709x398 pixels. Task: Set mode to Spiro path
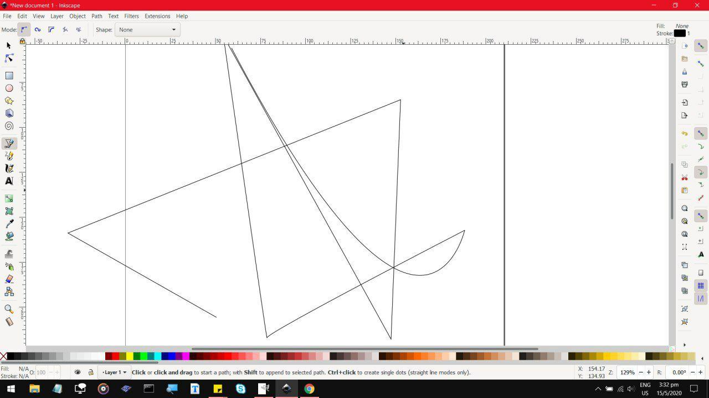click(38, 30)
